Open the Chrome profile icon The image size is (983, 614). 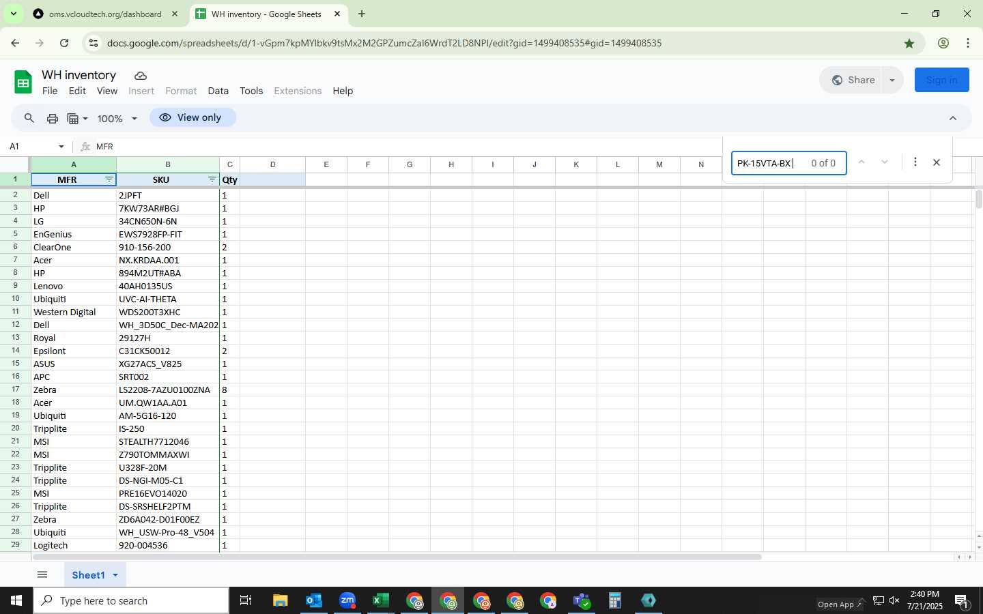pyautogui.click(x=943, y=43)
